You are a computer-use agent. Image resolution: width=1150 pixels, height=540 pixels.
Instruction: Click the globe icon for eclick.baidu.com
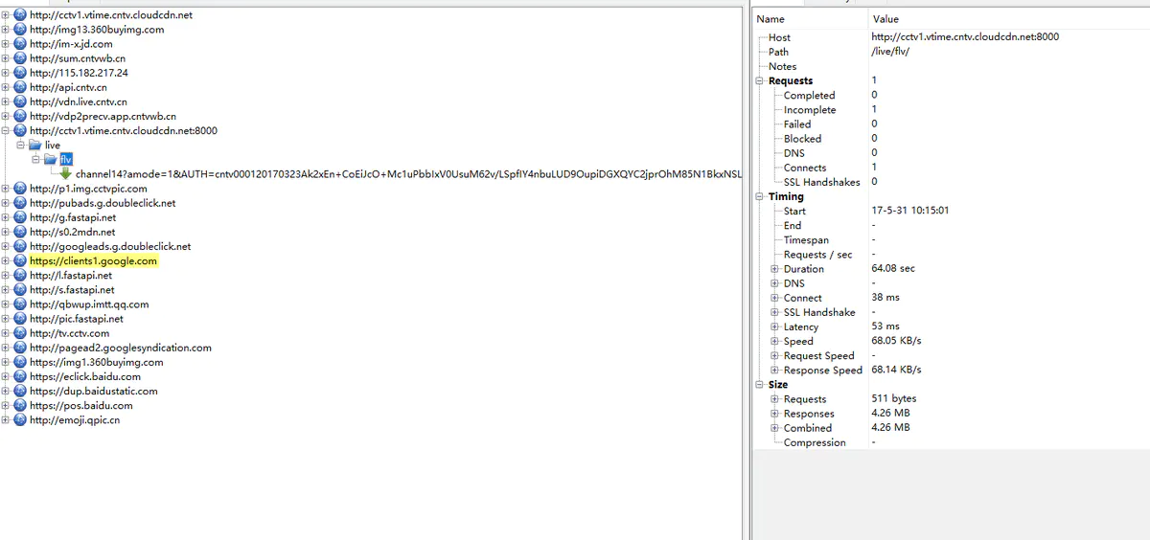[x=20, y=376]
